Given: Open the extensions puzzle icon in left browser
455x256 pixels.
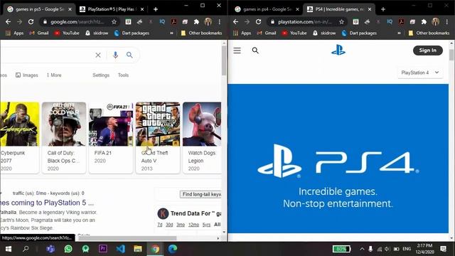Looking at the screenshot, I should pyautogui.click(x=196, y=22).
